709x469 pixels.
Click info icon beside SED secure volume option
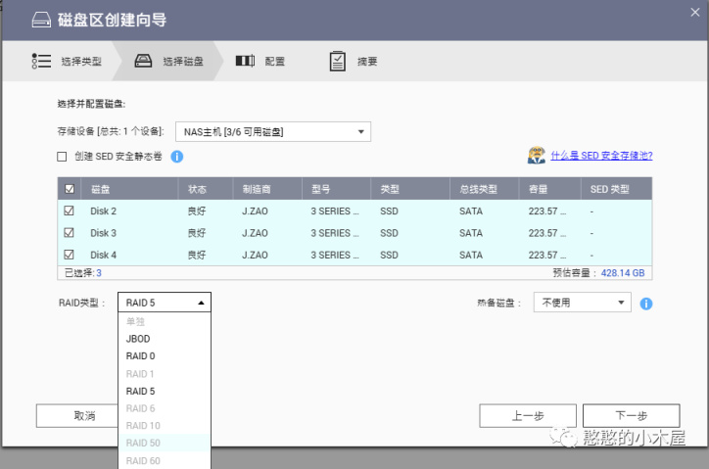177,157
